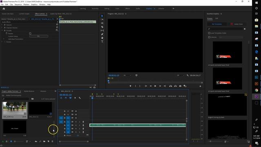Select the Adobe Stock button
261x147 pixels.
237,24
